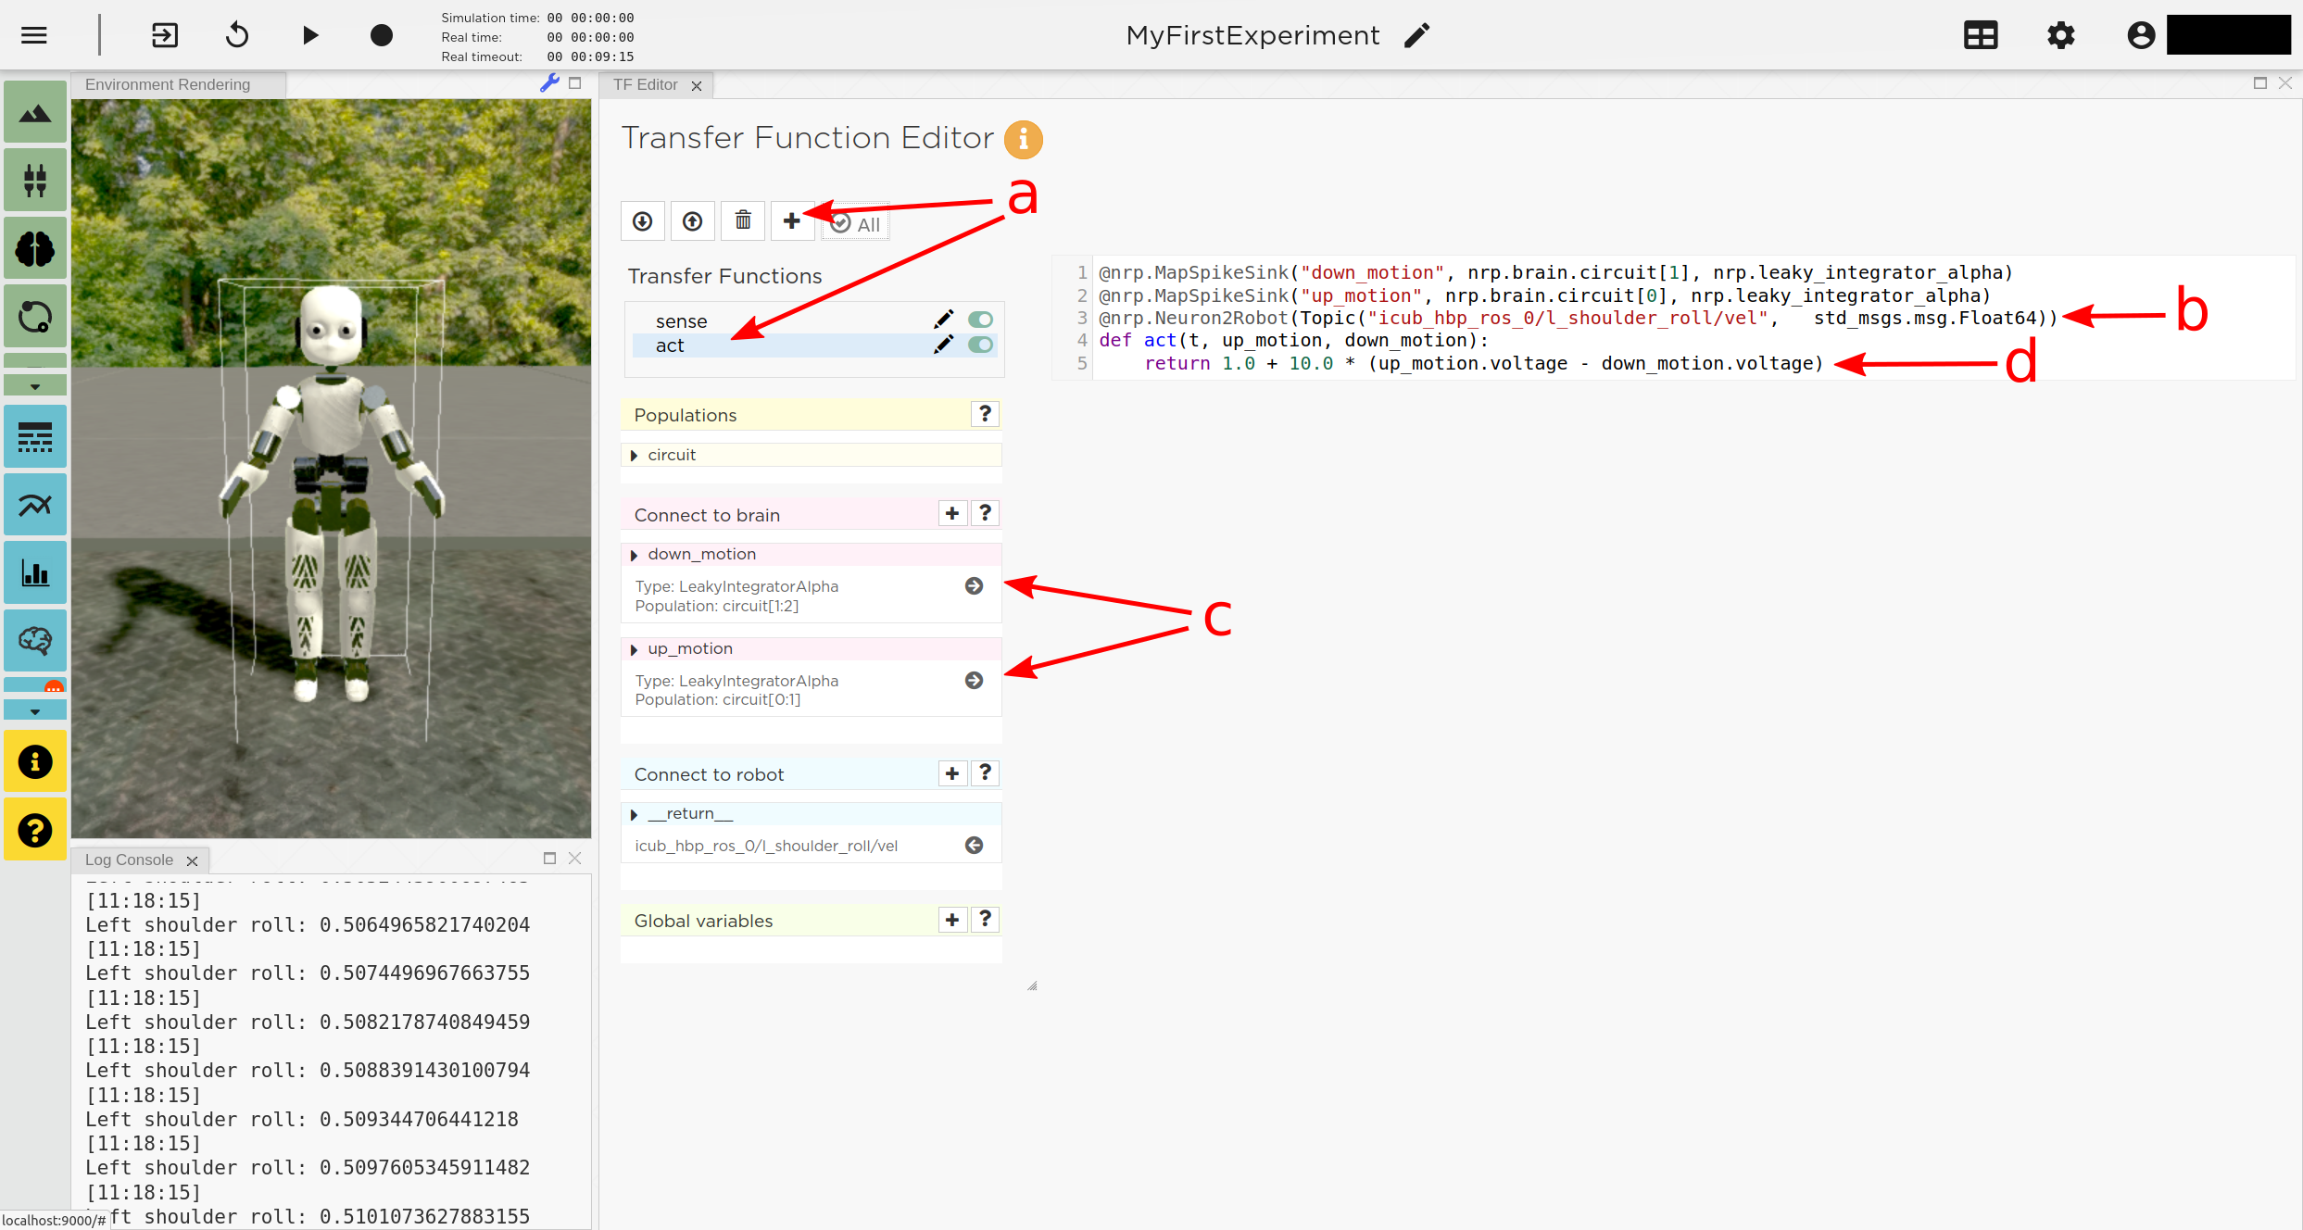The height and width of the screenshot is (1230, 2303).
Task: Open the yellow help question sidebar button
Action: point(35,830)
